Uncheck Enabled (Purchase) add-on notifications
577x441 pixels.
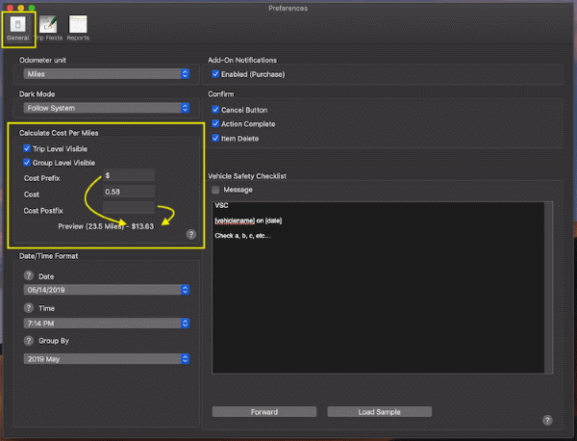pos(215,74)
